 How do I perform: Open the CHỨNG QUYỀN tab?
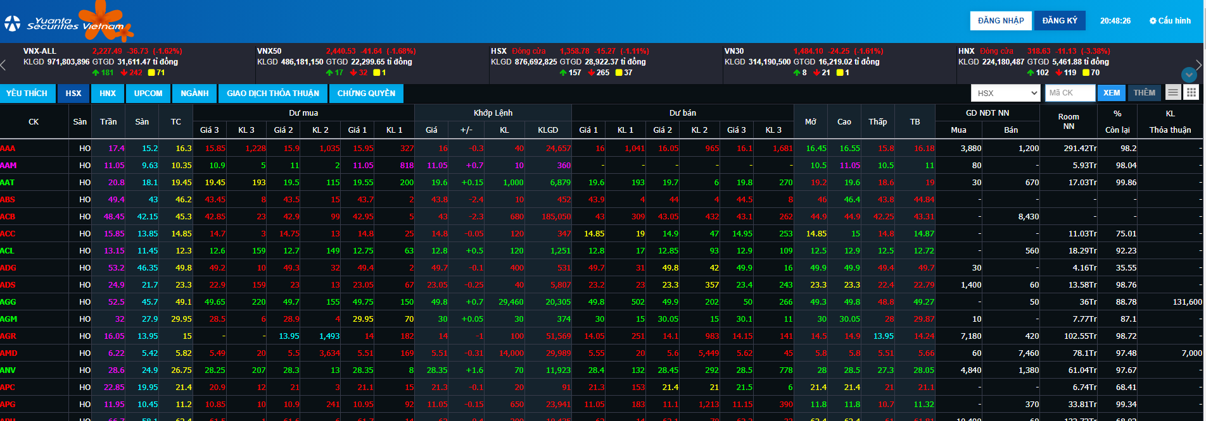[x=366, y=94]
